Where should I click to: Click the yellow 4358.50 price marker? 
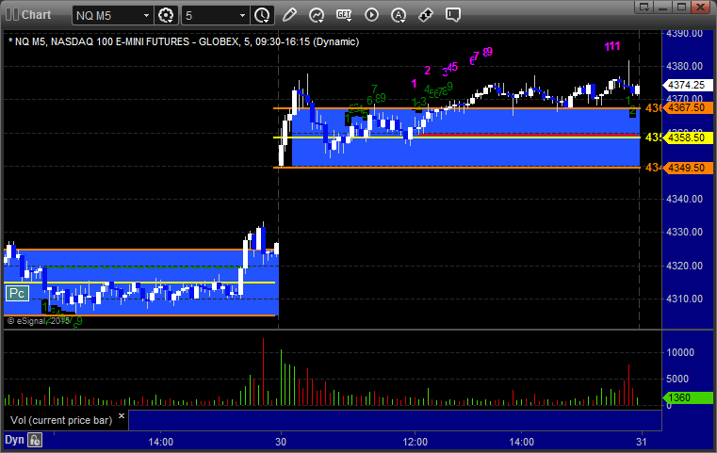point(686,138)
